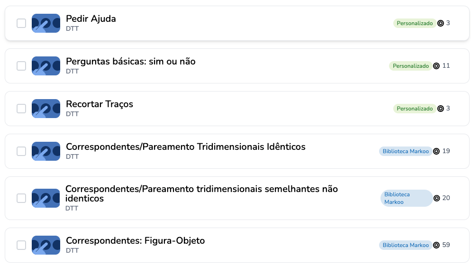Open Correspondentes/Pareamento Tridimensionais Idênticos title
This screenshot has width=471, height=266.
(x=186, y=147)
